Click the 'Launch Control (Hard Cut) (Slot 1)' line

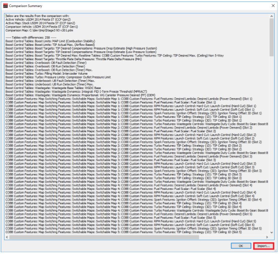point(131,106)
